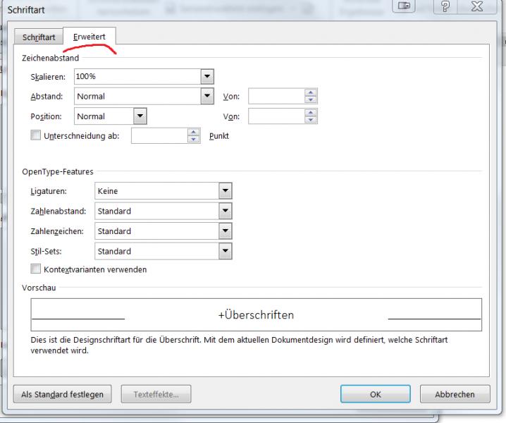Image resolution: width=506 pixels, height=423 pixels.
Task: Enable Unterschneidung ab checkbox
Action: coord(36,136)
